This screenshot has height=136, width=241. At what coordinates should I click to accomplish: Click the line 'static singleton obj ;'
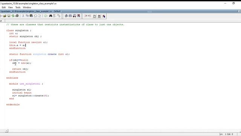[x=25, y=36]
